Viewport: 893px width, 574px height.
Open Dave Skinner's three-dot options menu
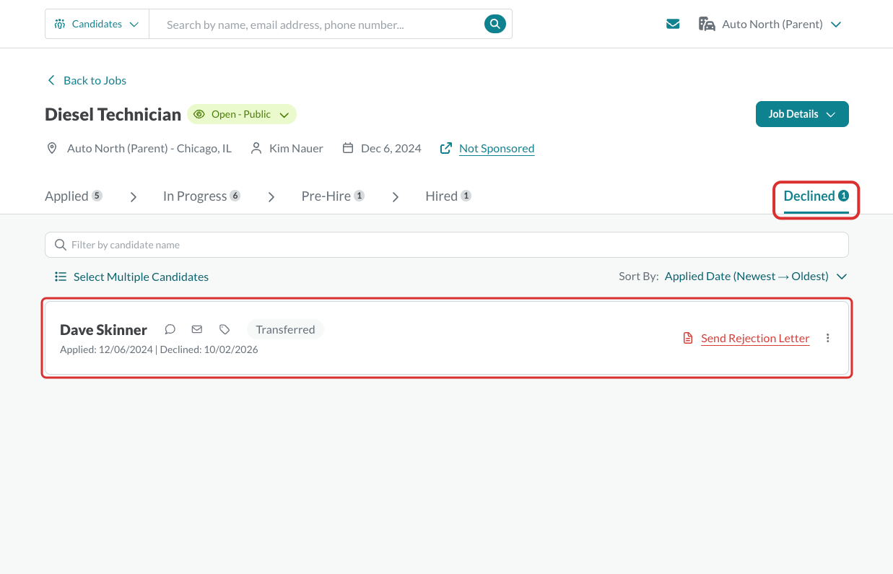click(x=828, y=338)
